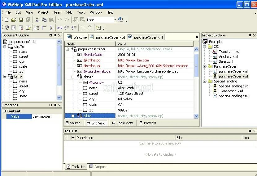Screen dimensions: 257x176
Task: Click the increase indent icon
Action: pyautogui.click(x=74, y=28)
